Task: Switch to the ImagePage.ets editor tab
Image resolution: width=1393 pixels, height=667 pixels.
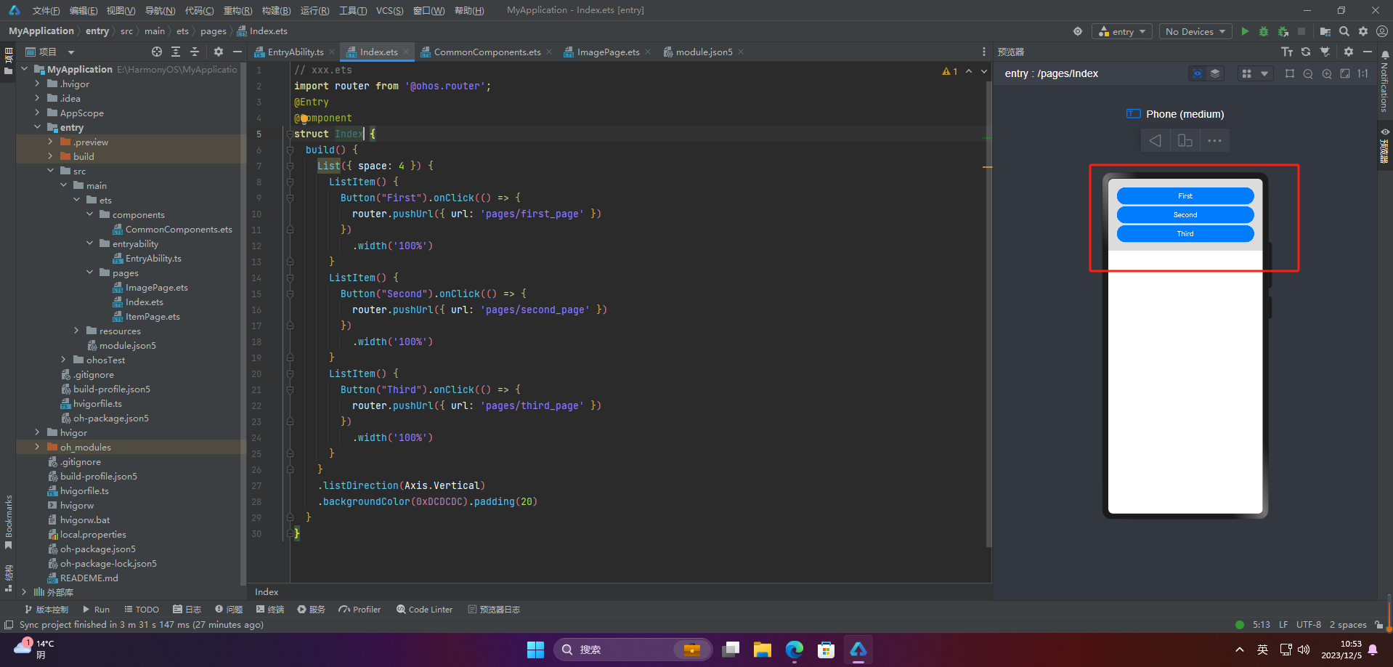Action: click(x=608, y=52)
